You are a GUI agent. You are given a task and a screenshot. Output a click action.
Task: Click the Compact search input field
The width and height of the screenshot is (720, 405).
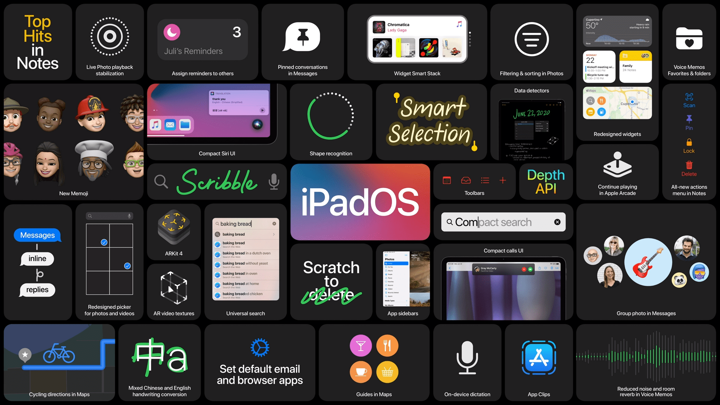[x=503, y=222]
